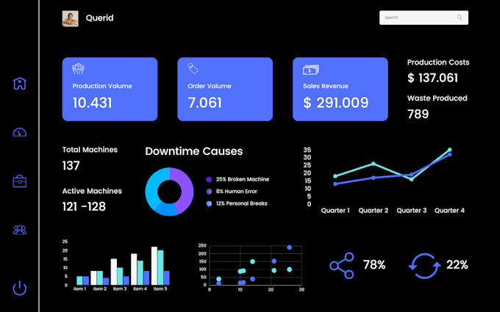Click the Production Costs label
Screen dimensions: 500x312
[438, 62]
